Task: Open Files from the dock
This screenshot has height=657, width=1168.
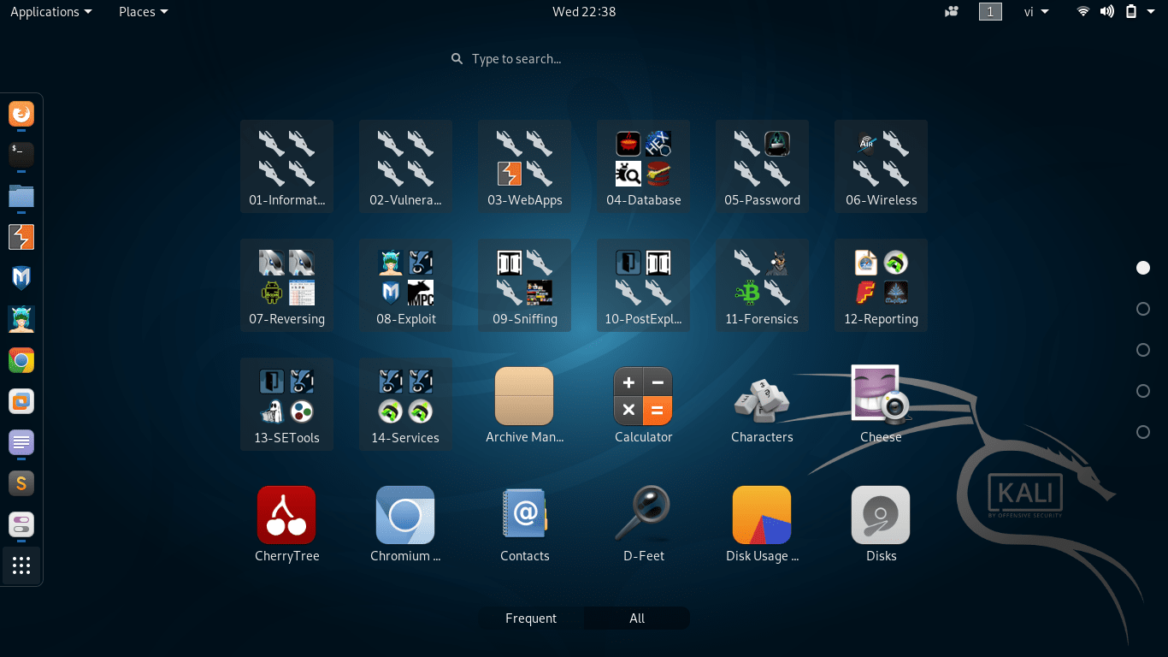Action: click(x=21, y=196)
